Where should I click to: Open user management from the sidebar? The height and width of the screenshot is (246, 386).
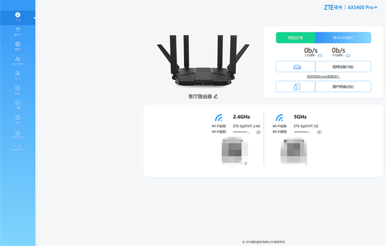click(17, 61)
